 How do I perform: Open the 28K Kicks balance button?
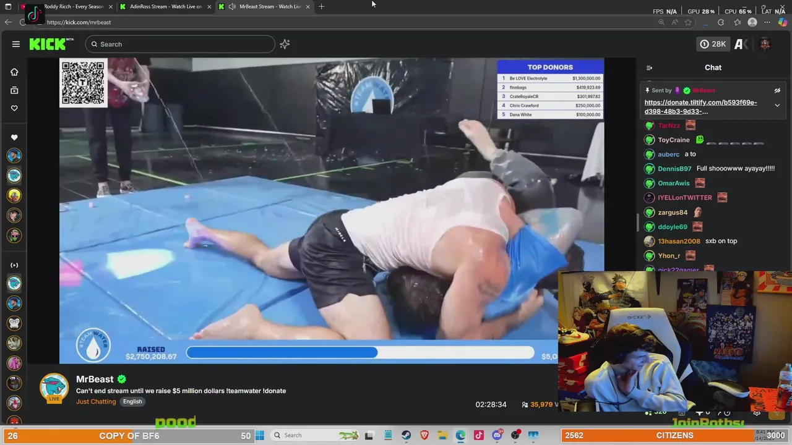pos(713,44)
